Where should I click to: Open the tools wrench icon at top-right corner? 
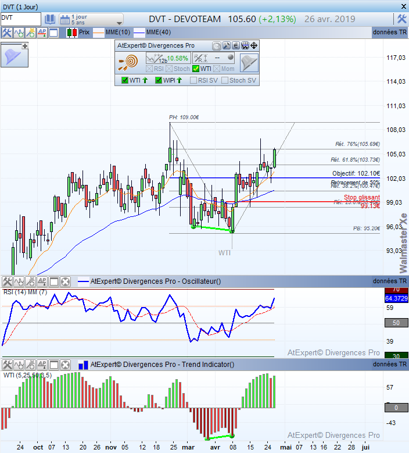402,19
